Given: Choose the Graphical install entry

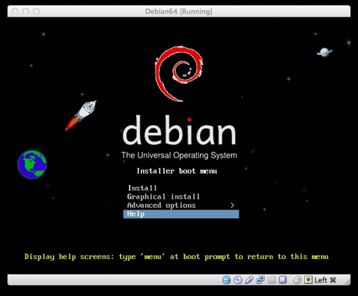Looking at the screenshot, I should pos(181,197).
